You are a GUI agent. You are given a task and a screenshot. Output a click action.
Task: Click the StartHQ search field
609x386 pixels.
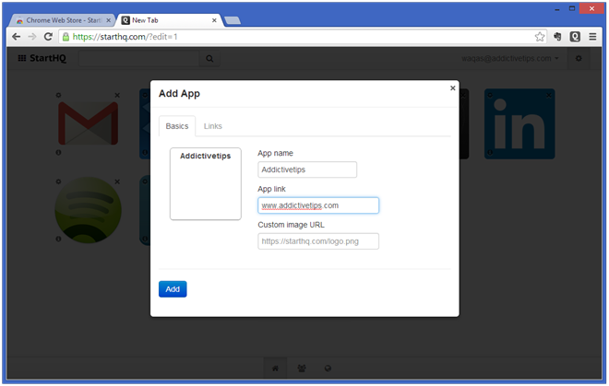coord(139,59)
